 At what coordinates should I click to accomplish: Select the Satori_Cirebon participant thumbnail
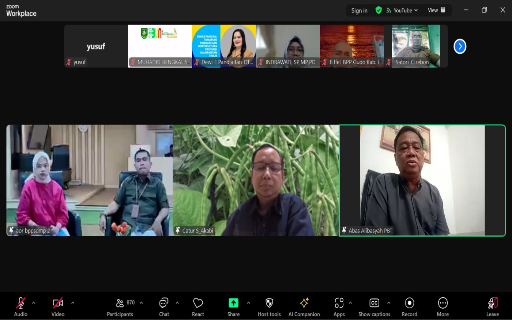point(416,46)
